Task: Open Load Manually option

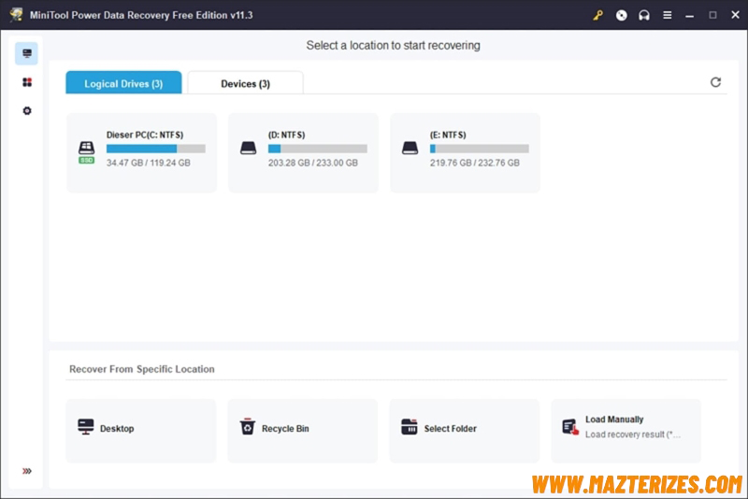Action: [626, 431]
